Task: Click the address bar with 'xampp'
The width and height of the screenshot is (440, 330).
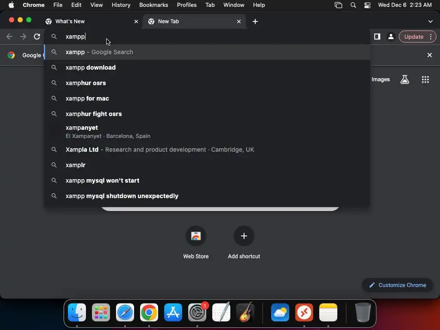Action: coord(207,37)
